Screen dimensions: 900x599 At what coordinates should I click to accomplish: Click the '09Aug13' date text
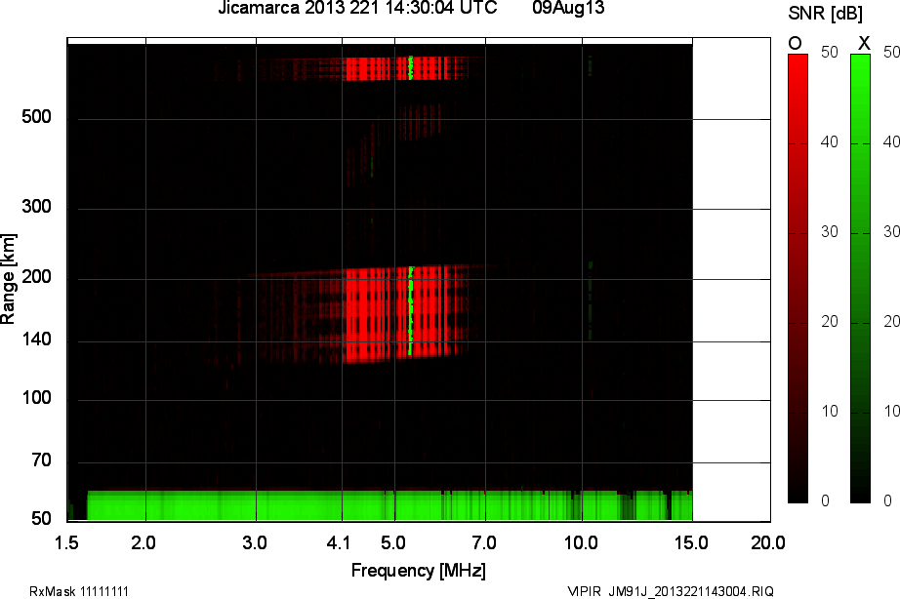pos(569,8)
